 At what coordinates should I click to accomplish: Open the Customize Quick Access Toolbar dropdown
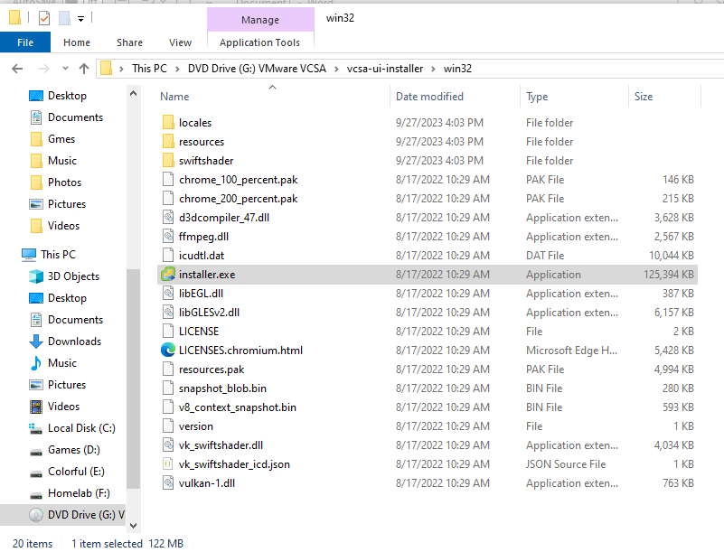[80, 19]
